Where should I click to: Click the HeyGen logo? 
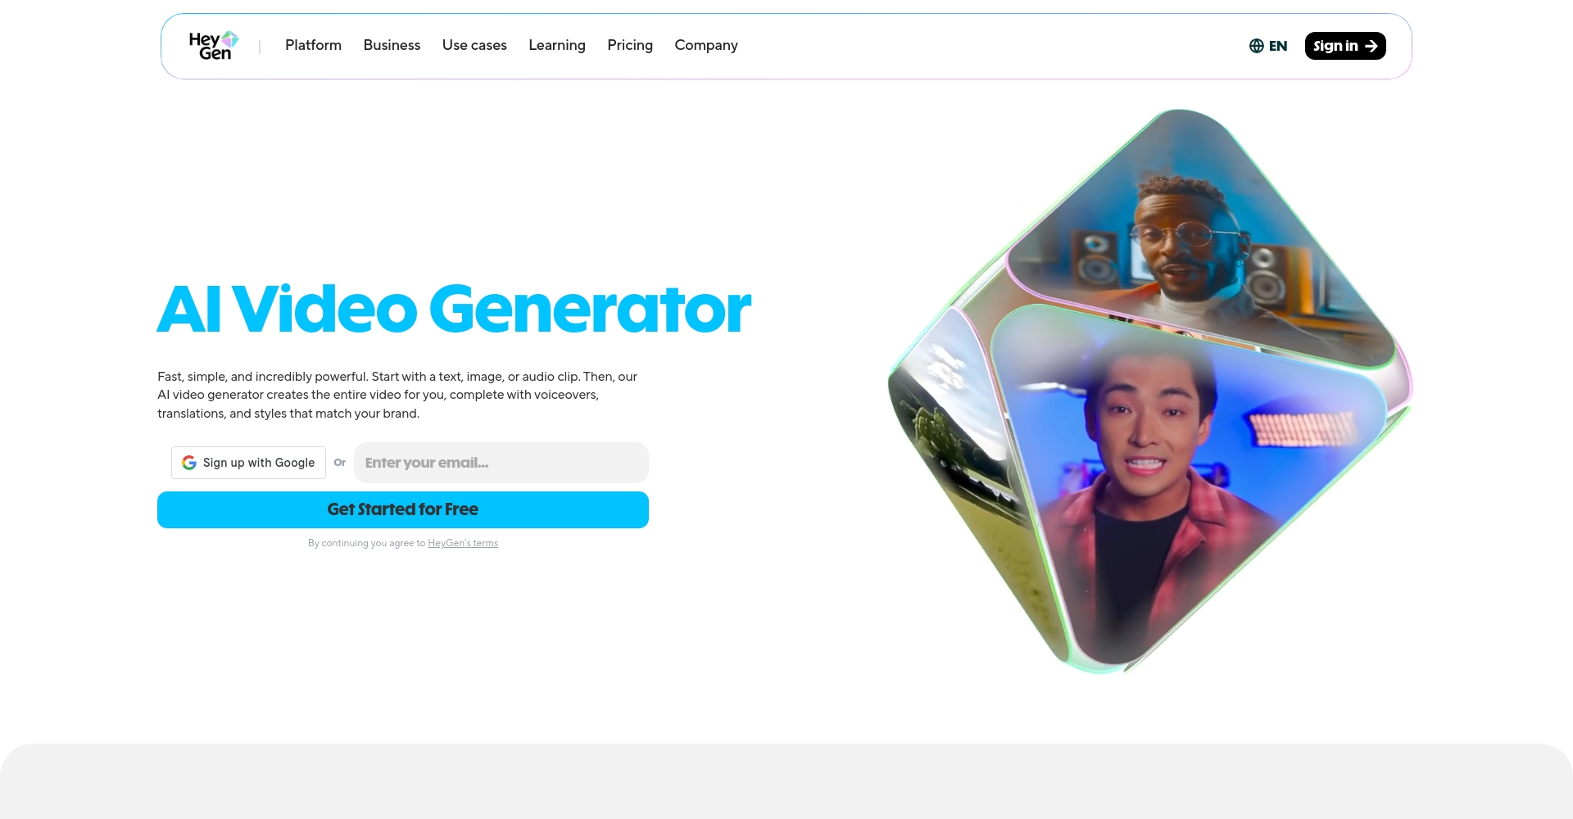pos(214,46)
